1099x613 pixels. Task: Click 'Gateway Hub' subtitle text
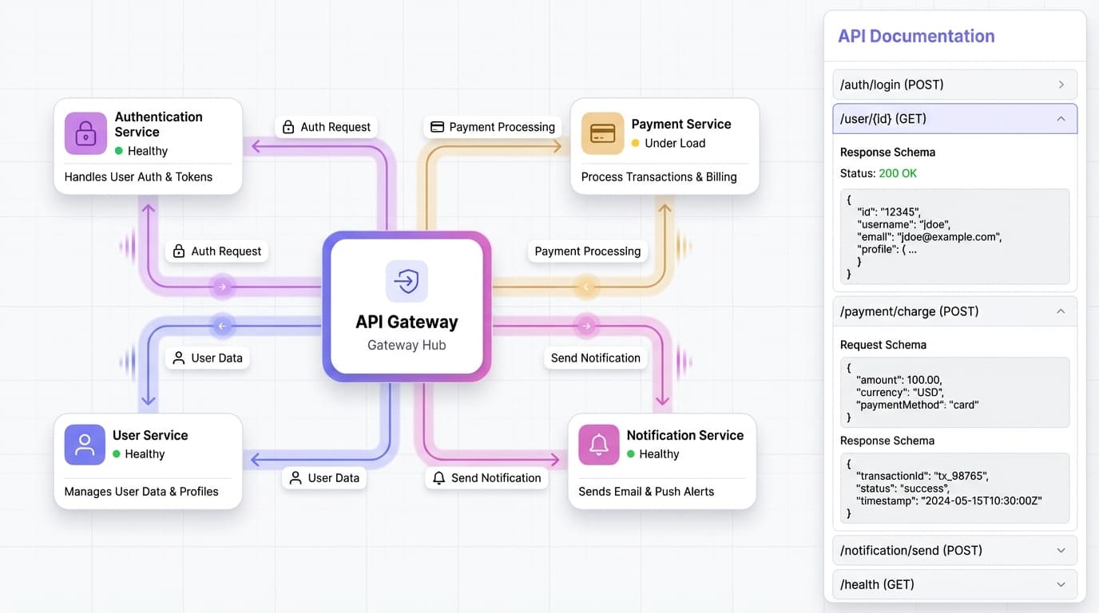pos(407,346)
